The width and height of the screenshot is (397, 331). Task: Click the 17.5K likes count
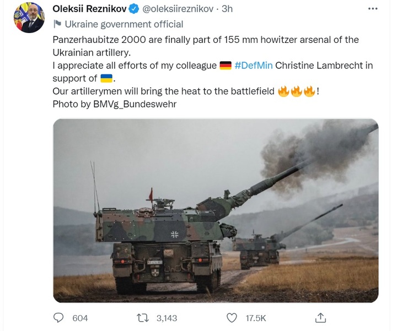[x=255, y=318]
